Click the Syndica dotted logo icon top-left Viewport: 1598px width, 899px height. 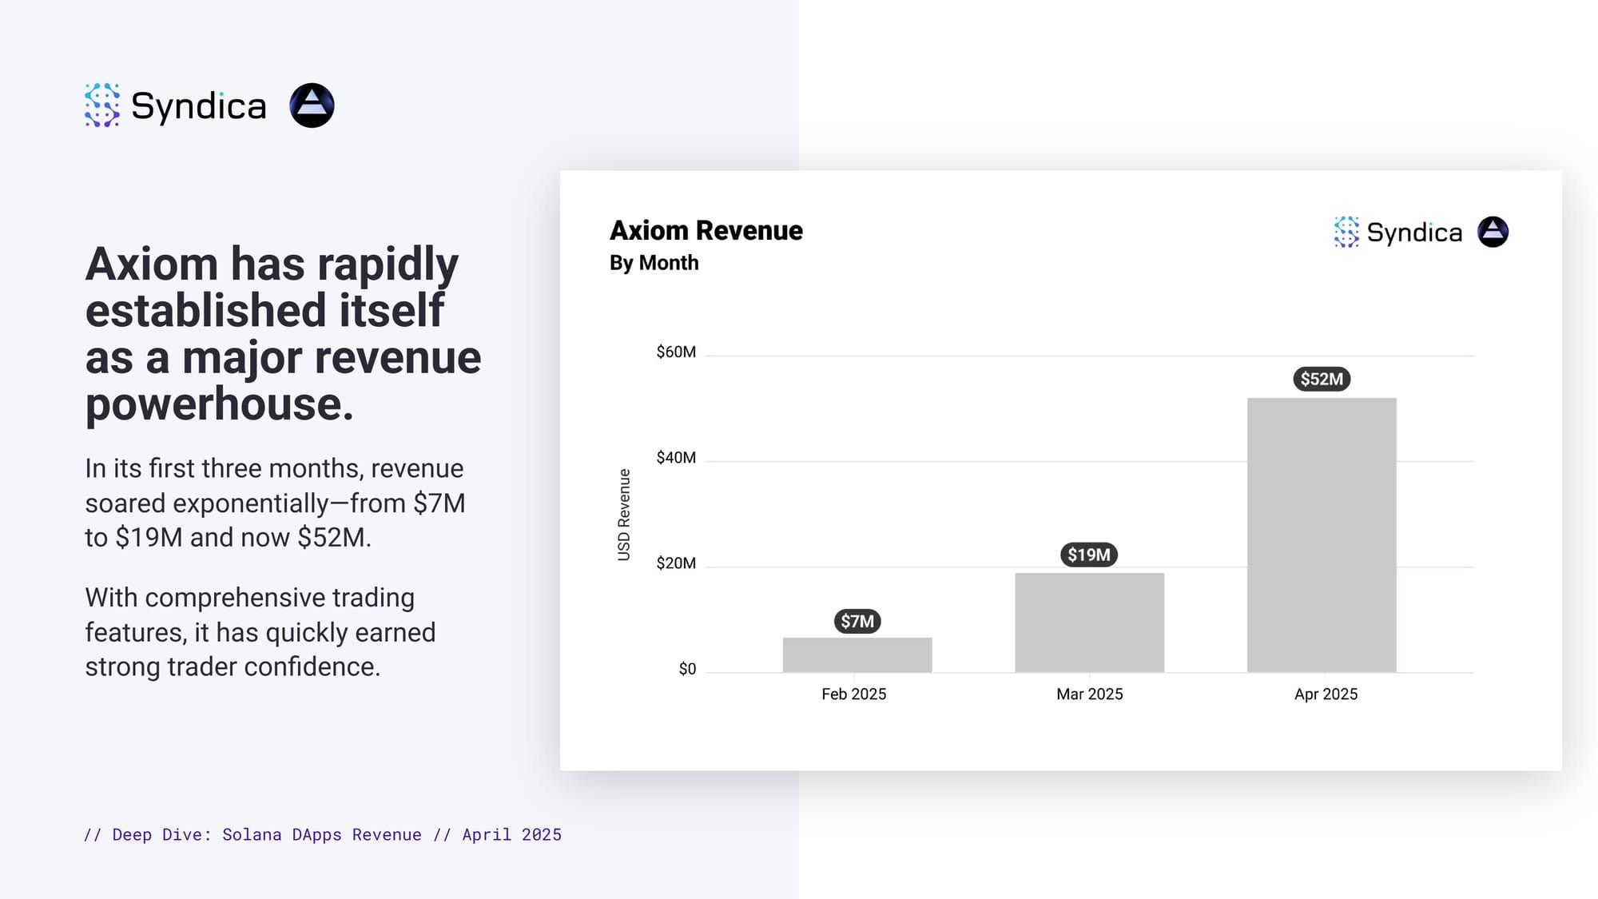tap(102, 105)
